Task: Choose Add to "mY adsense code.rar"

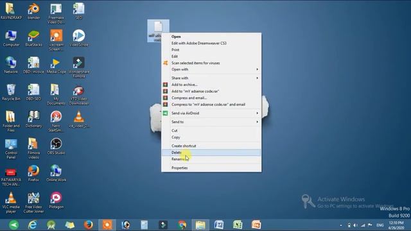Action: (211, 91)
